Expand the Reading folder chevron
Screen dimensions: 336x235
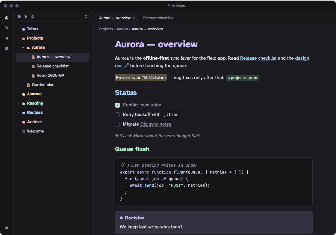tap(18, 103)
